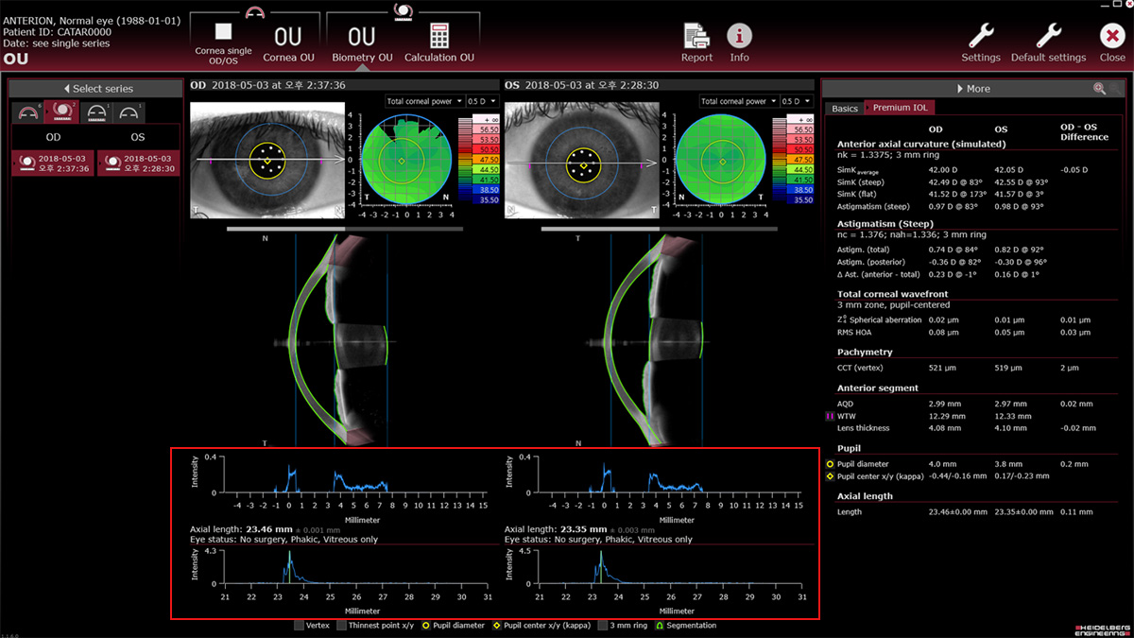Viewport: 1134px width, 638px height.
Task: Select the third series type icon
Action: point(96,113)
